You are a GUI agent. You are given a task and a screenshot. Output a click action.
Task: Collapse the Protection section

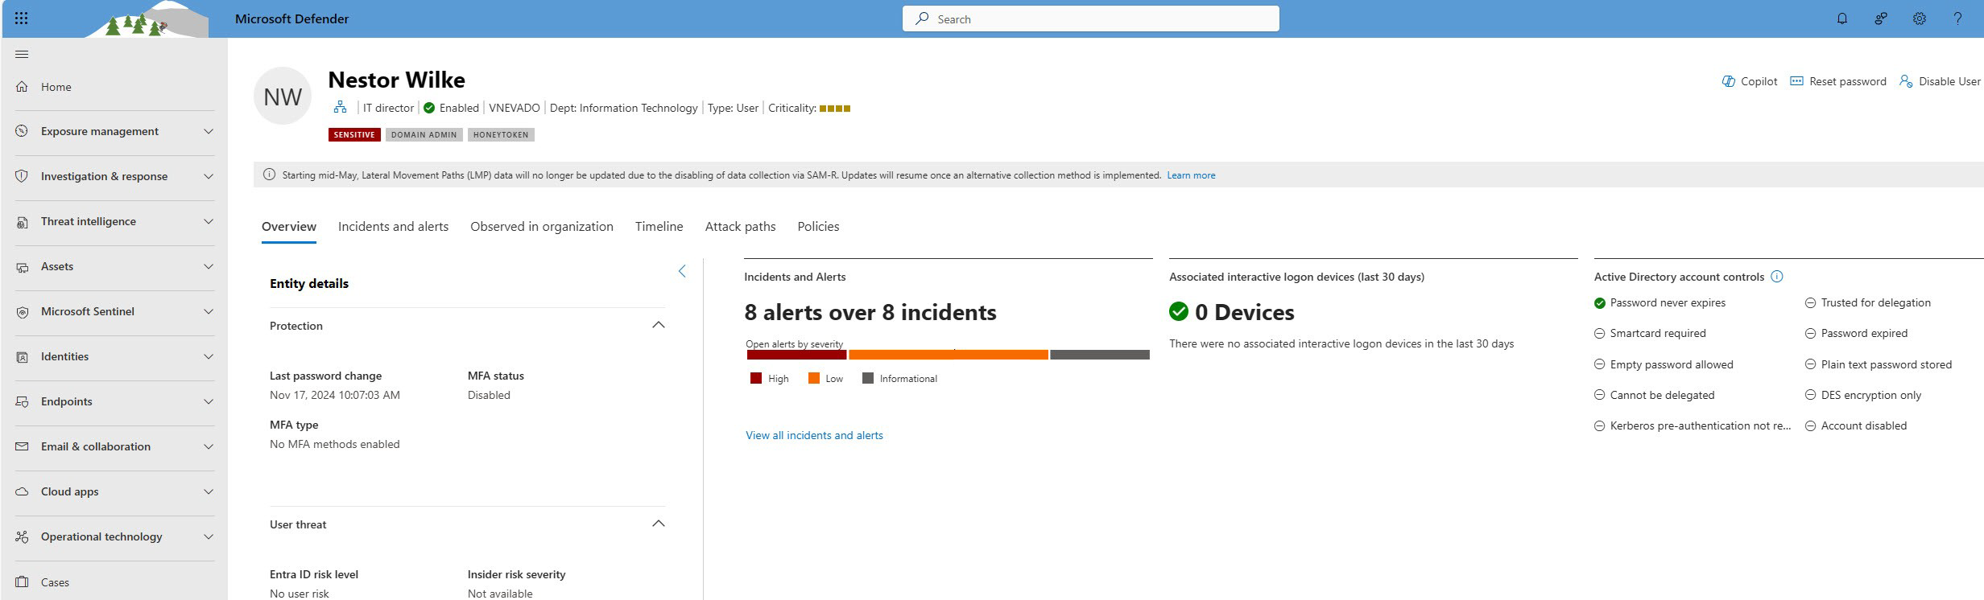(658, 325)
